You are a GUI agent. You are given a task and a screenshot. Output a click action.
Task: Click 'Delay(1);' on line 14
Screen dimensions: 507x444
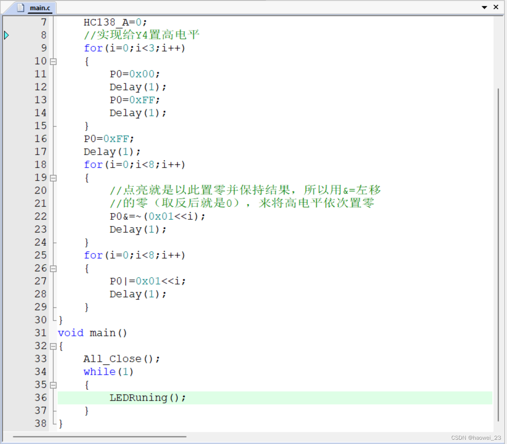pyautogui.click(x=138, y=113)
